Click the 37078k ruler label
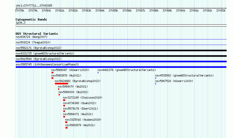Screen dimensions: 234x138 point(19,11)
